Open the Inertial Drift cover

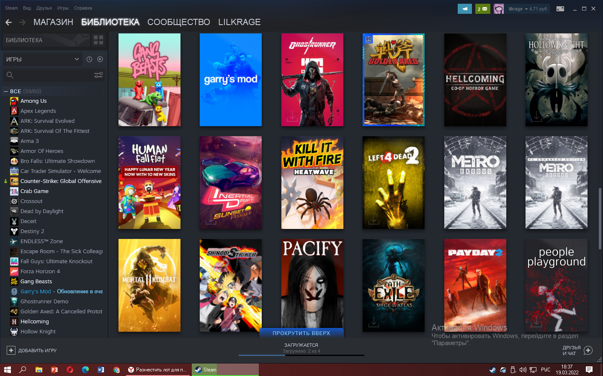click(x=231, y=183)
